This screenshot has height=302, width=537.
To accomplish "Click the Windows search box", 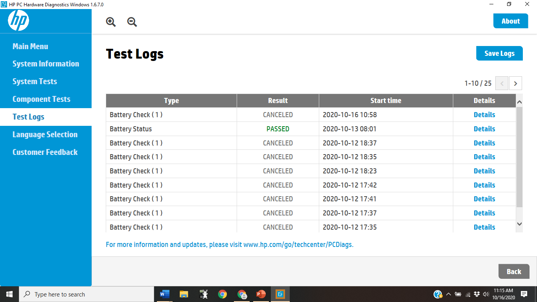I will (86, 294).
